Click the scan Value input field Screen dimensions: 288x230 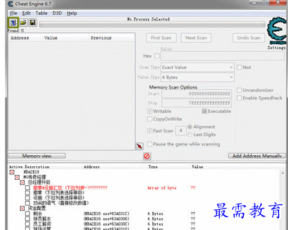point(222,56)
